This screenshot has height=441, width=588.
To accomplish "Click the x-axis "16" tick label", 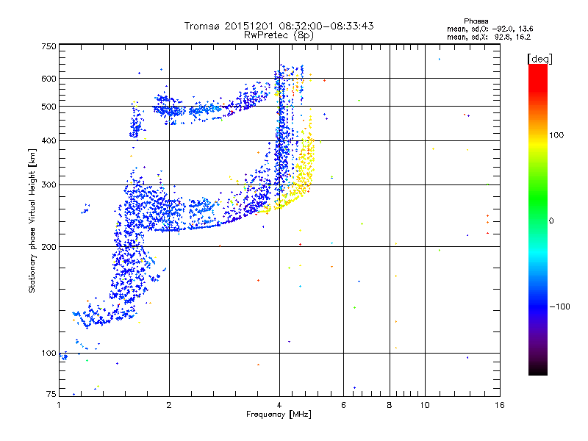I will click(x=500, y=405).
